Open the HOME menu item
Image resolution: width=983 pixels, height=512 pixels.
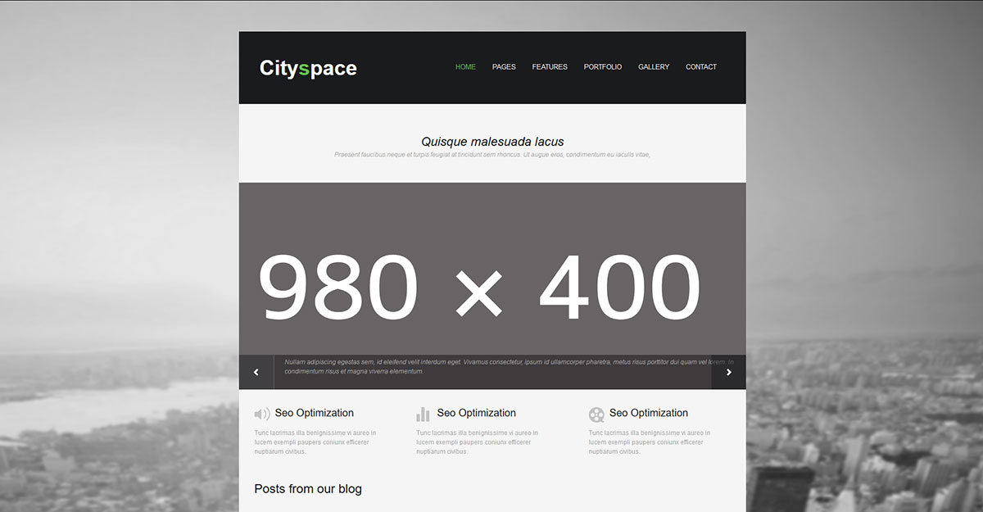(465, 67)
